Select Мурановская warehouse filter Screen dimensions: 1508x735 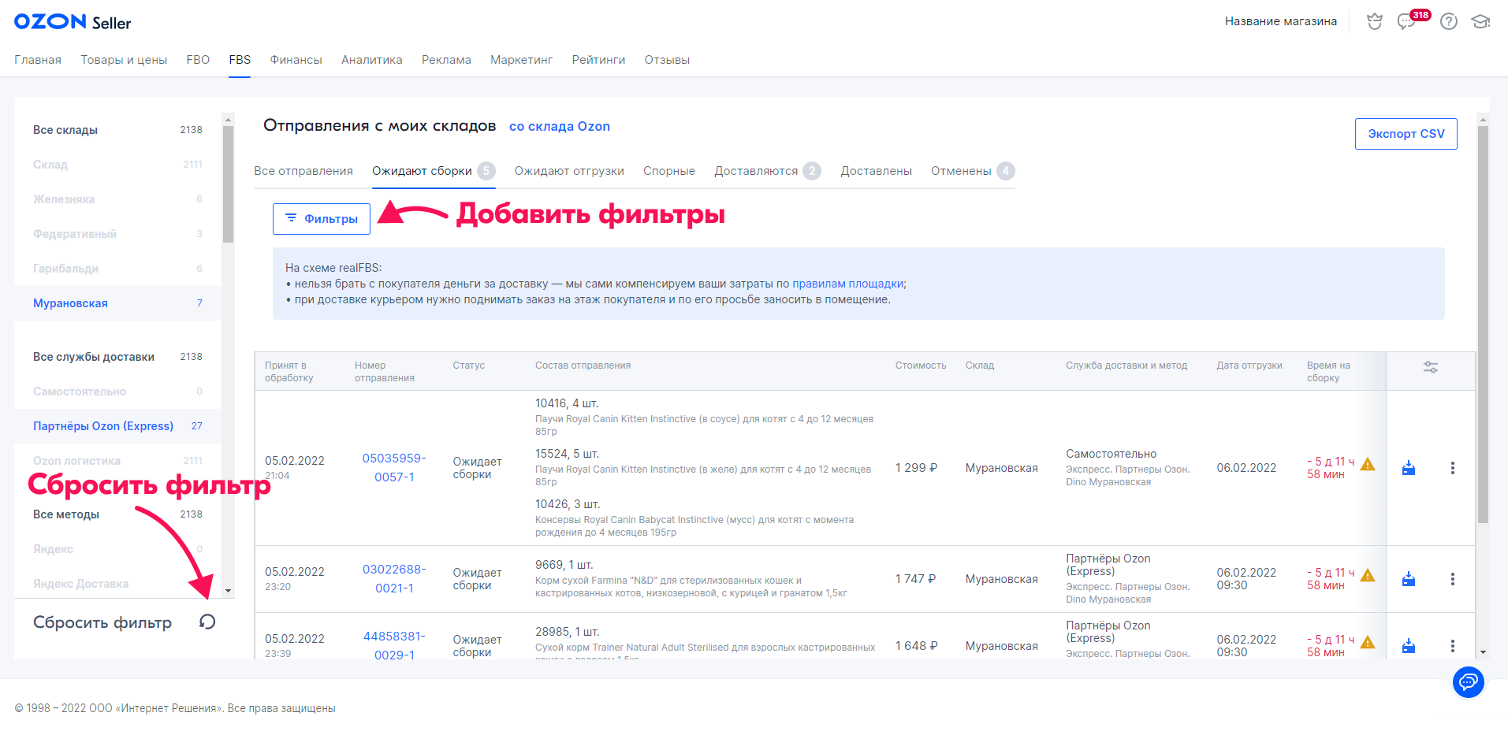(117, 303)
